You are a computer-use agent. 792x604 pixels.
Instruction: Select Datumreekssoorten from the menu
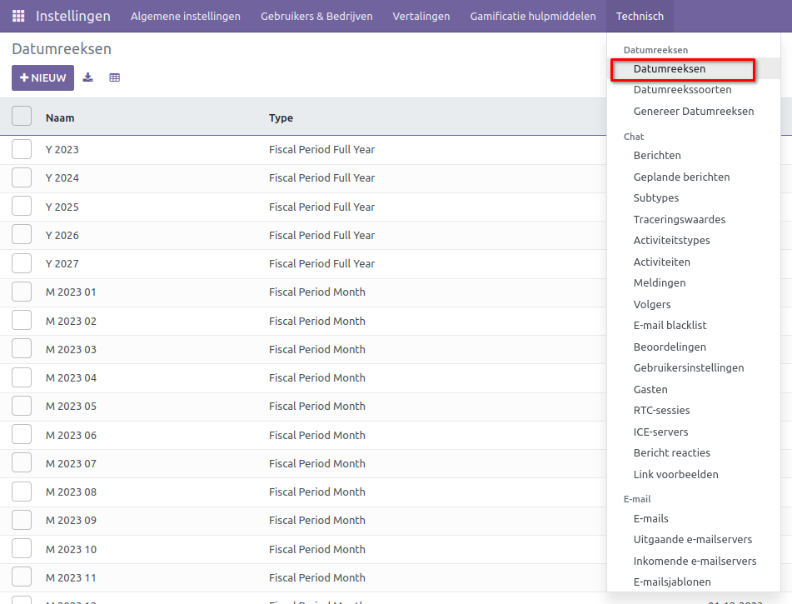tap(682, 90)
